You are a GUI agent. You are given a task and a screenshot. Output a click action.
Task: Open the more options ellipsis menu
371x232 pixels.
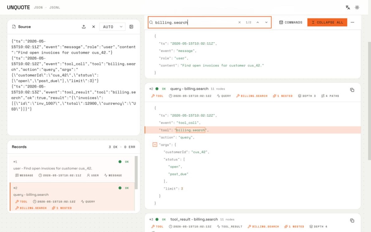coord(352,22)
